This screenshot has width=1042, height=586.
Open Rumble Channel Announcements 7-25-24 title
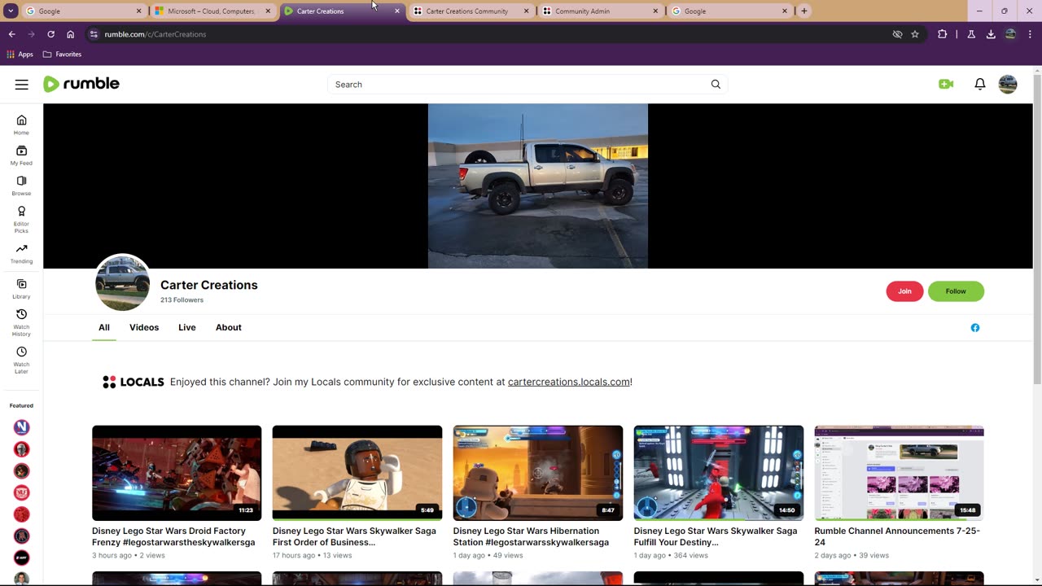point(897,536)
